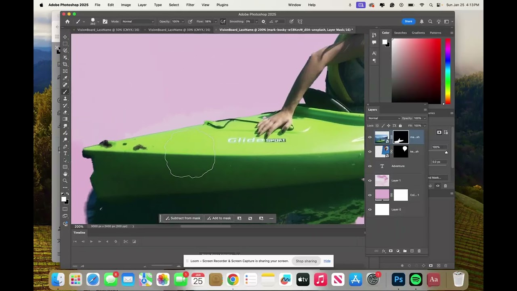Image resolution: width=517 pixels, height=291 pixels.
Task: Open the Layer menu
Action: 142,5
